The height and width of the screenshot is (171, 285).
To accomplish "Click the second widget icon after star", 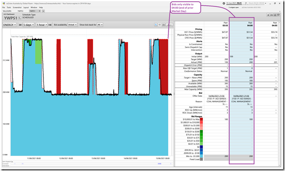I will (271, 15).
